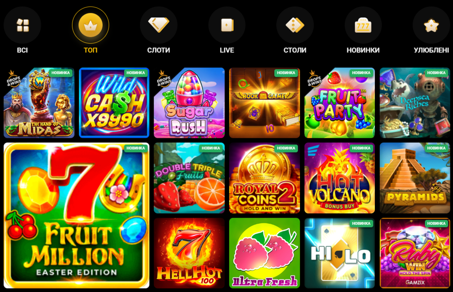Open the СЛОТИ diamond category icon
This screenshot has height=292, width=453.
pos(159,25)
